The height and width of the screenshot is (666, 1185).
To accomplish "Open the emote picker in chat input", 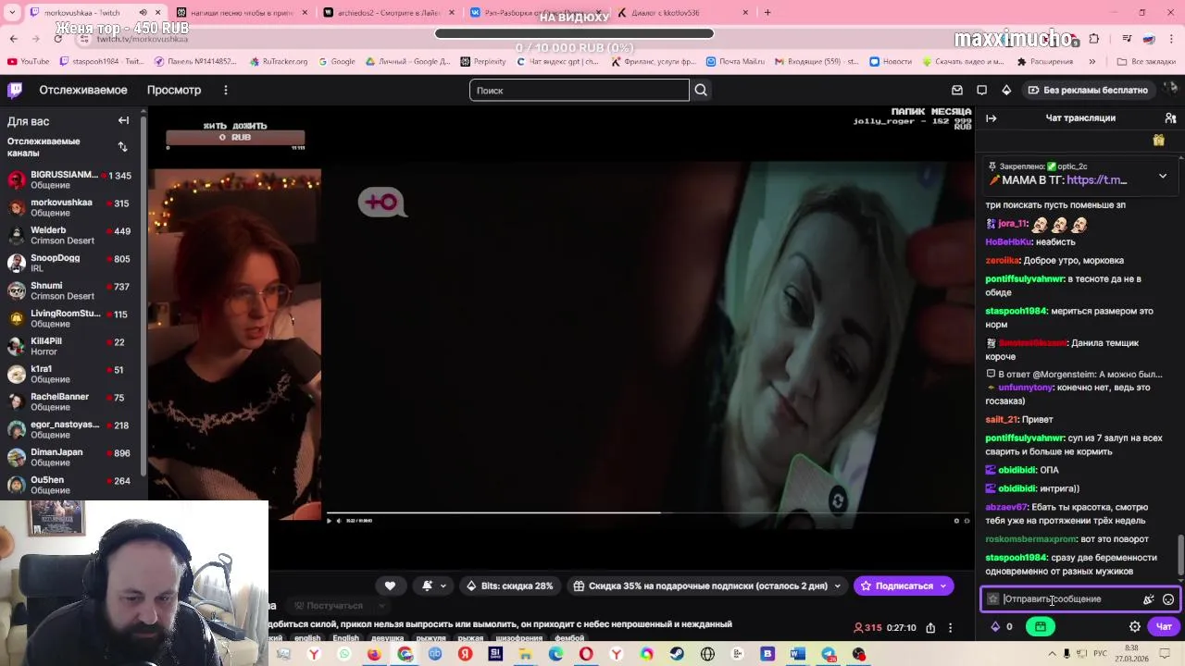I will [1168, 599].
